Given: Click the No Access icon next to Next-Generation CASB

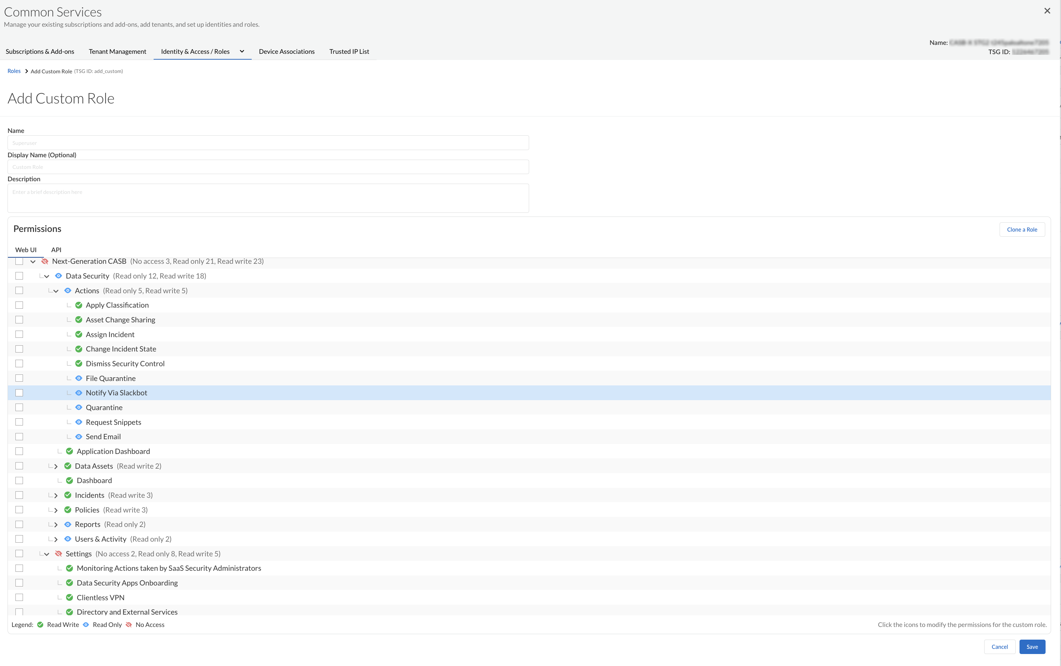Looking at the screenshot, I should click(45, 261).
